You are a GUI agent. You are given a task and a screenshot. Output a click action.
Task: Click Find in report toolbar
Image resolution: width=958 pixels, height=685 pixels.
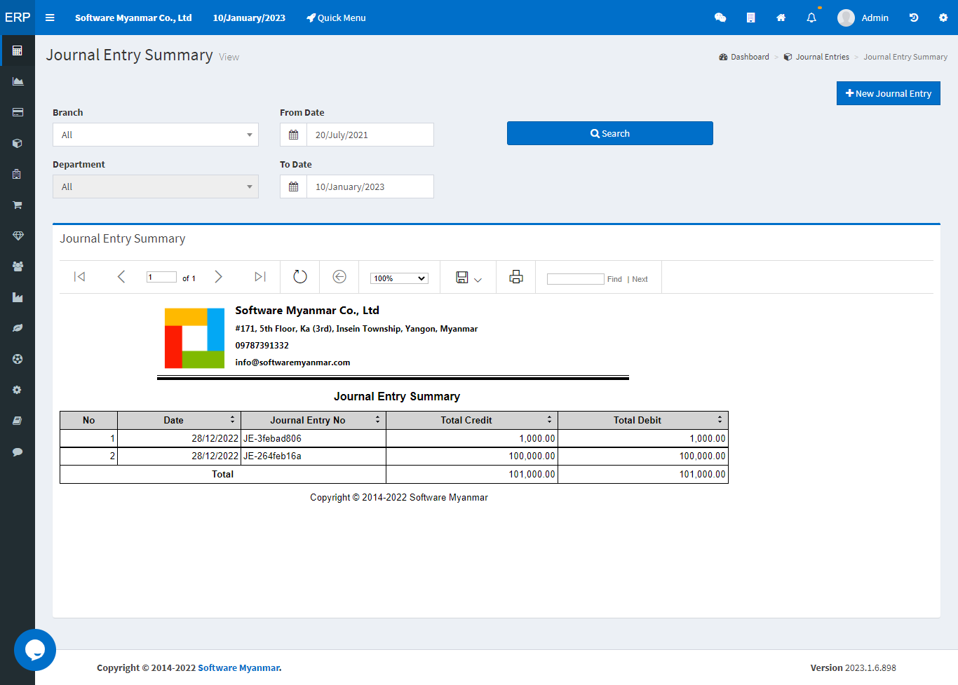tap(614, 279)
